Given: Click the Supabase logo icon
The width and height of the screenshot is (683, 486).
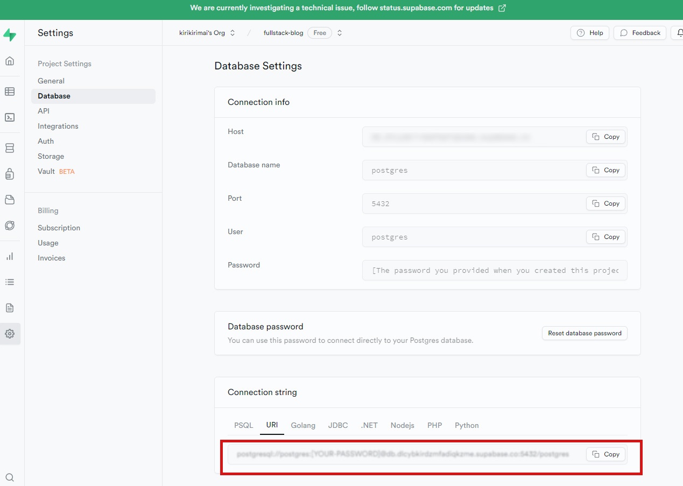Looking at the screenshot, I should pos(10,35).
